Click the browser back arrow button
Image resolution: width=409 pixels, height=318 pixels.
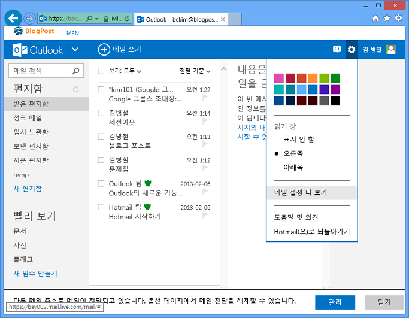(13, 18)
